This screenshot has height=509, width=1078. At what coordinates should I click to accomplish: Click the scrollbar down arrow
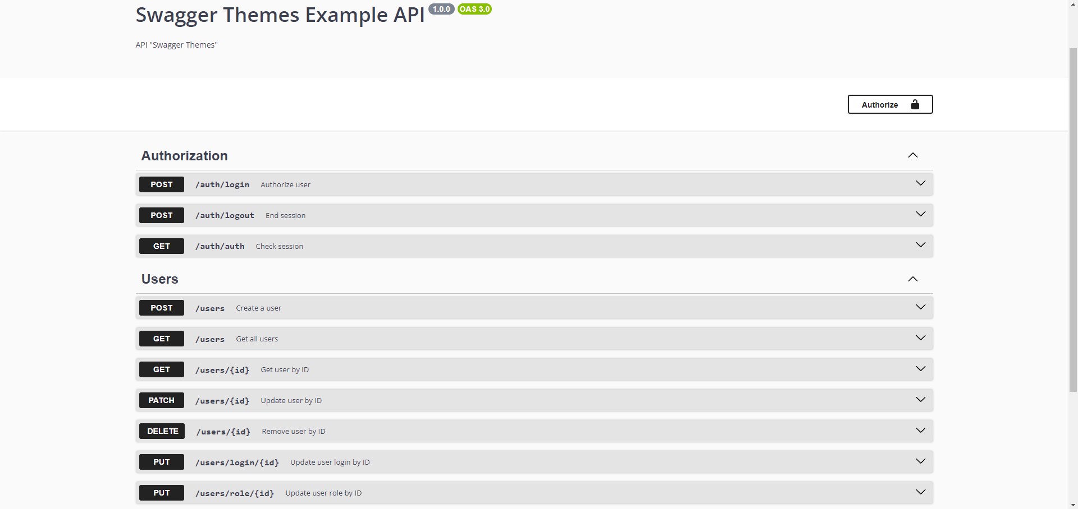tap(1073, 505)
